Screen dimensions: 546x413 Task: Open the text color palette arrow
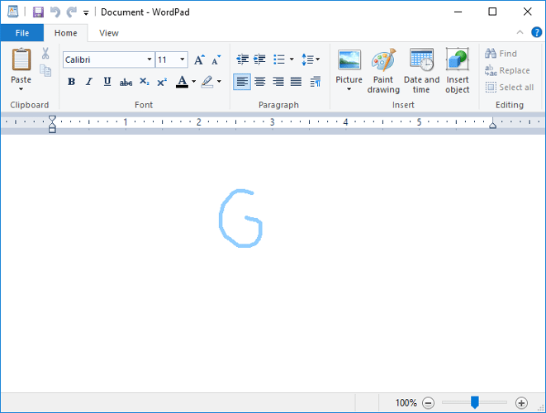point(193,82)
